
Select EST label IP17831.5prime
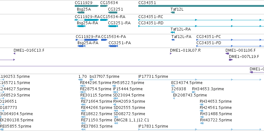[153, 126]
